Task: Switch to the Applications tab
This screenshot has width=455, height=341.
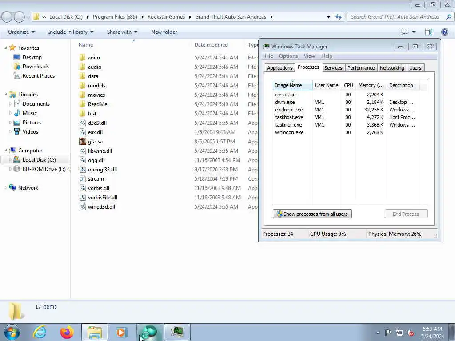Action: click(x=280, y=68)
